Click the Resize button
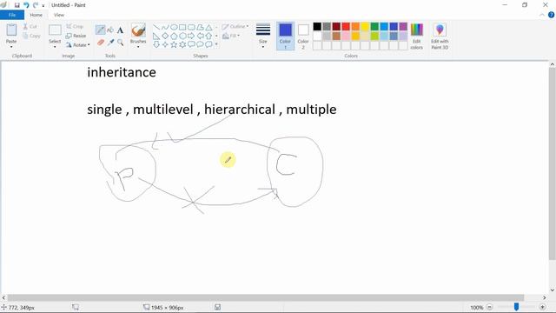 76,36
